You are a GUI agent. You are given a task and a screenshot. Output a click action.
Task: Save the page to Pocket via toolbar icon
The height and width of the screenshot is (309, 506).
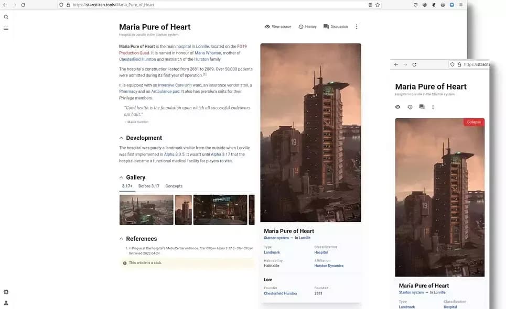coord(415,4)
